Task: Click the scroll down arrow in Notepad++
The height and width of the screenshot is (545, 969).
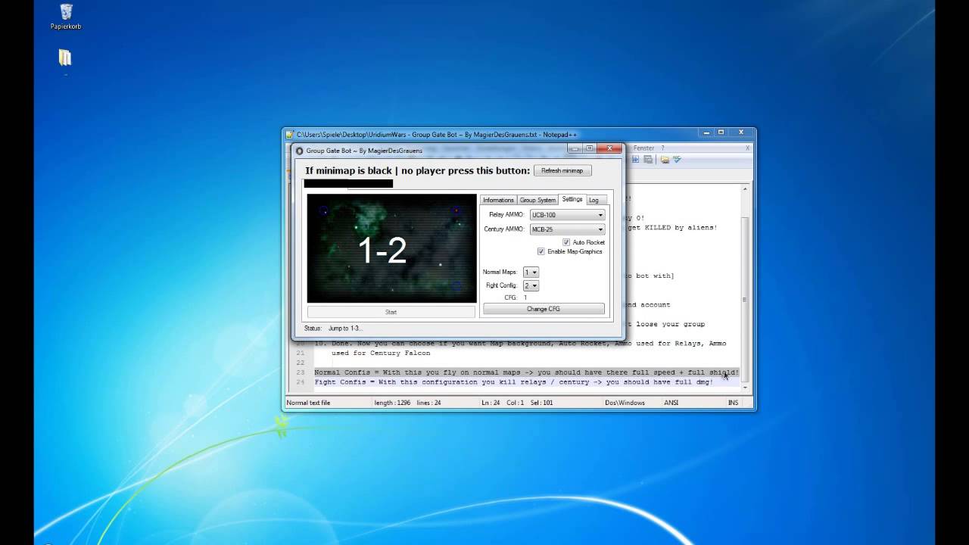Action: pyautogui.click(x=745, y=388)
